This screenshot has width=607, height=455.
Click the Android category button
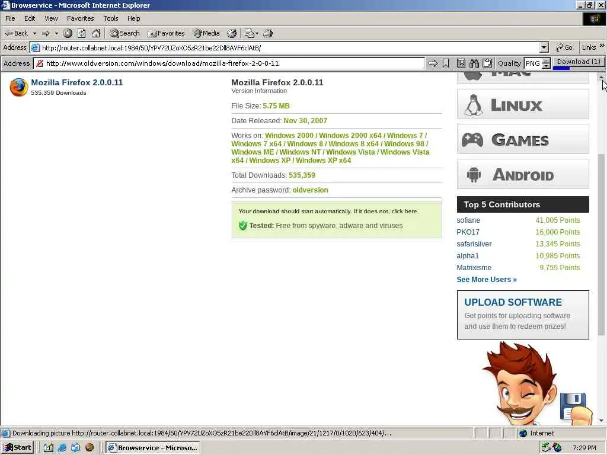(x=523, y=174)
